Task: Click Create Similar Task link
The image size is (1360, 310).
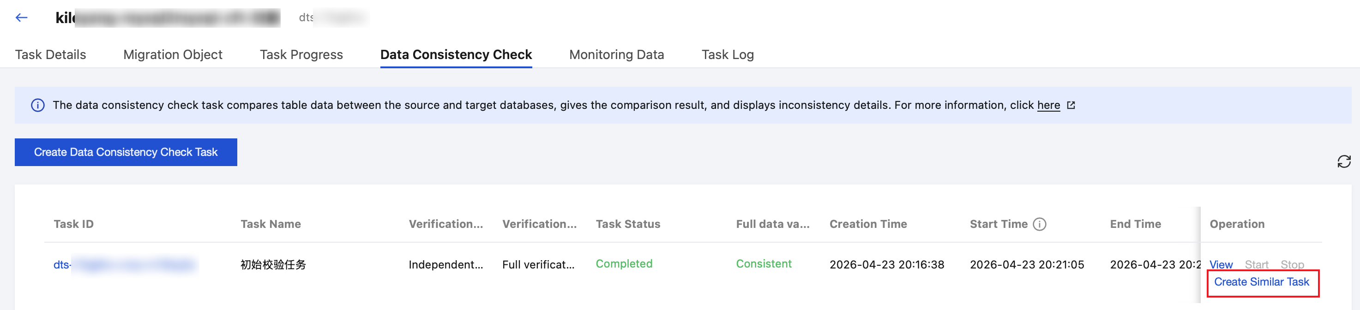Action: [1261, 282]
